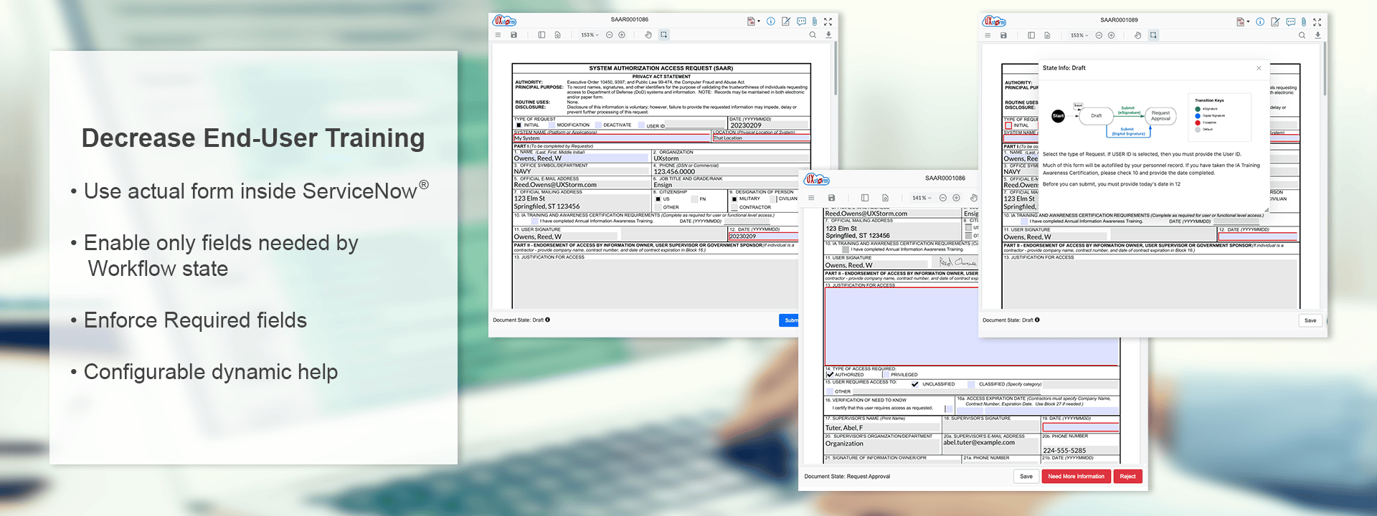The image size is (1377, 516).
Task: Select hand pan tool in 153% SAAR0001086 window
Action: click(648, 34)
